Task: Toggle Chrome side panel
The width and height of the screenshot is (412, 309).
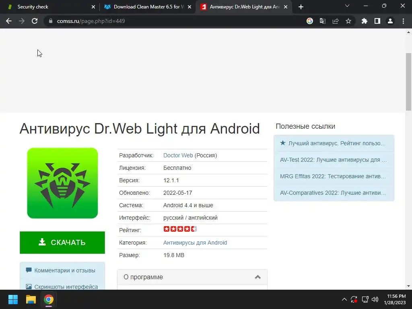Action: point(377,21)
